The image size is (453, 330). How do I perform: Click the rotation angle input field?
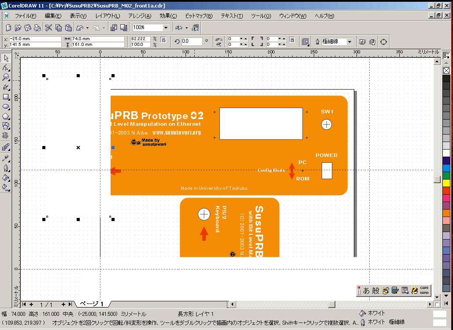coord(192,41)
